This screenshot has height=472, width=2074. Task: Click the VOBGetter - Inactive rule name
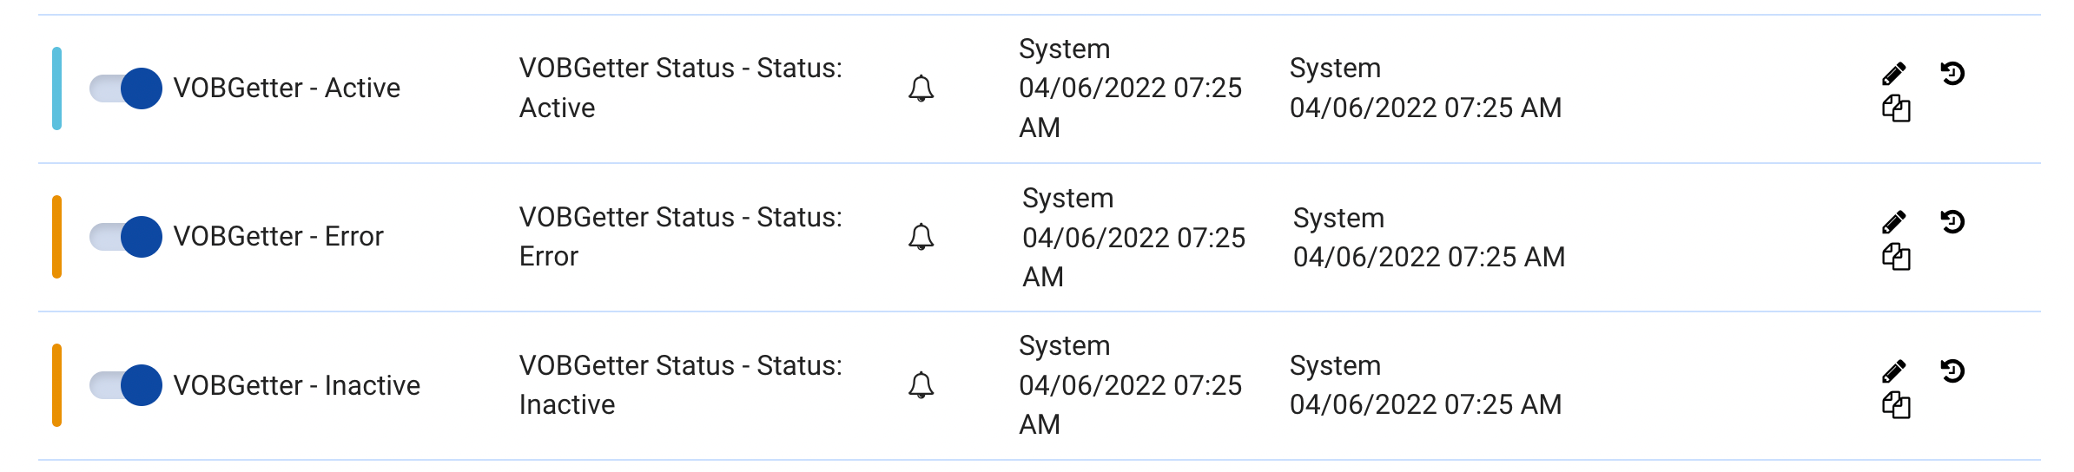click(296, 385)
